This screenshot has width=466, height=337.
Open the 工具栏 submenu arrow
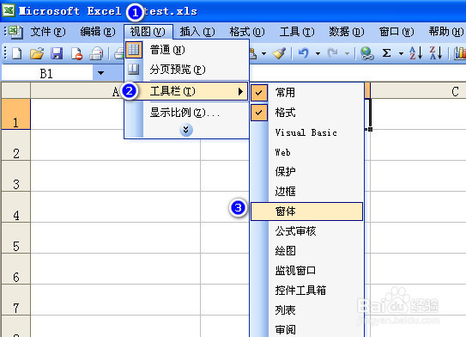coord(240,91)
